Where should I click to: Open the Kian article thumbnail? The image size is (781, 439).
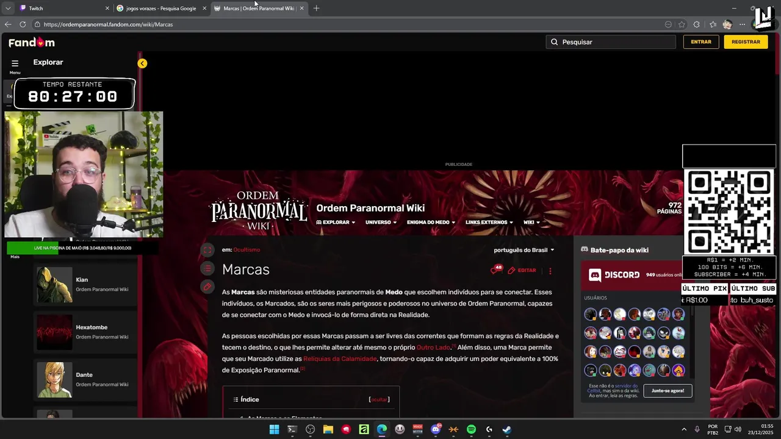tap(54, 285)
